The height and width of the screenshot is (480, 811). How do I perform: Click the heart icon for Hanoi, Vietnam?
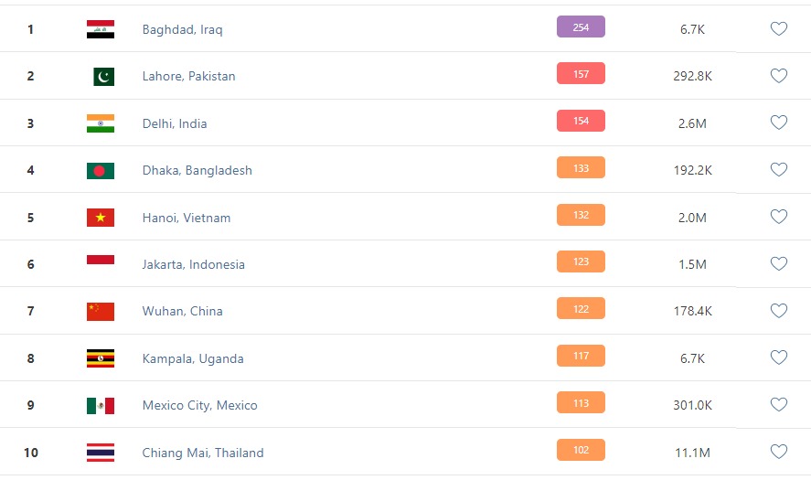tap(778, 217)
